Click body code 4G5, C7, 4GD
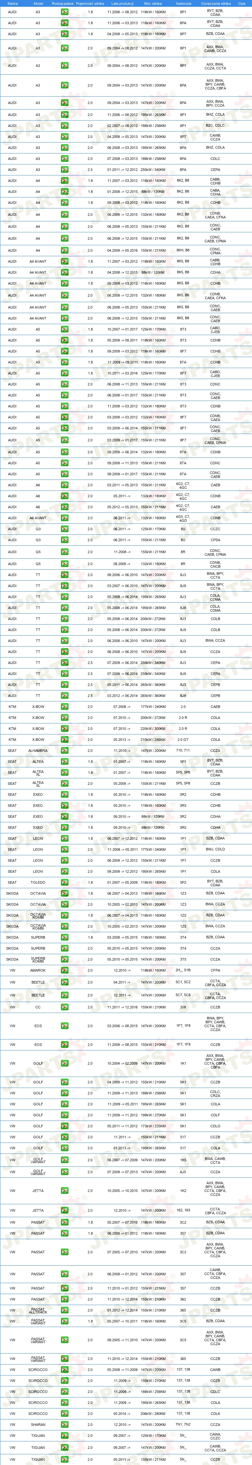Image resolution: width=252 pixels, height=1465 pixels. point(183,518)
